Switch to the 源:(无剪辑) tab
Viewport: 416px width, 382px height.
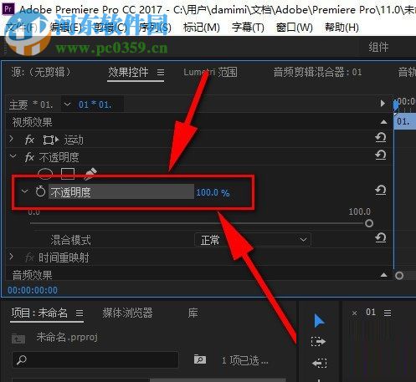(41, 73)
